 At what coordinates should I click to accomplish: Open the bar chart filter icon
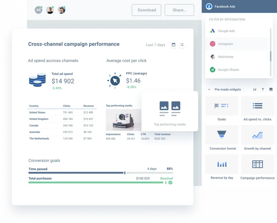click(x=254, y=89)
